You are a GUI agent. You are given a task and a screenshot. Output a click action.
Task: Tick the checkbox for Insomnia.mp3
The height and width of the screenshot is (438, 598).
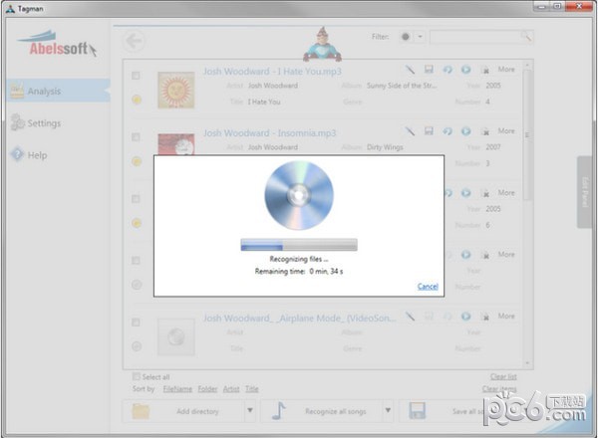click(136, 136)
